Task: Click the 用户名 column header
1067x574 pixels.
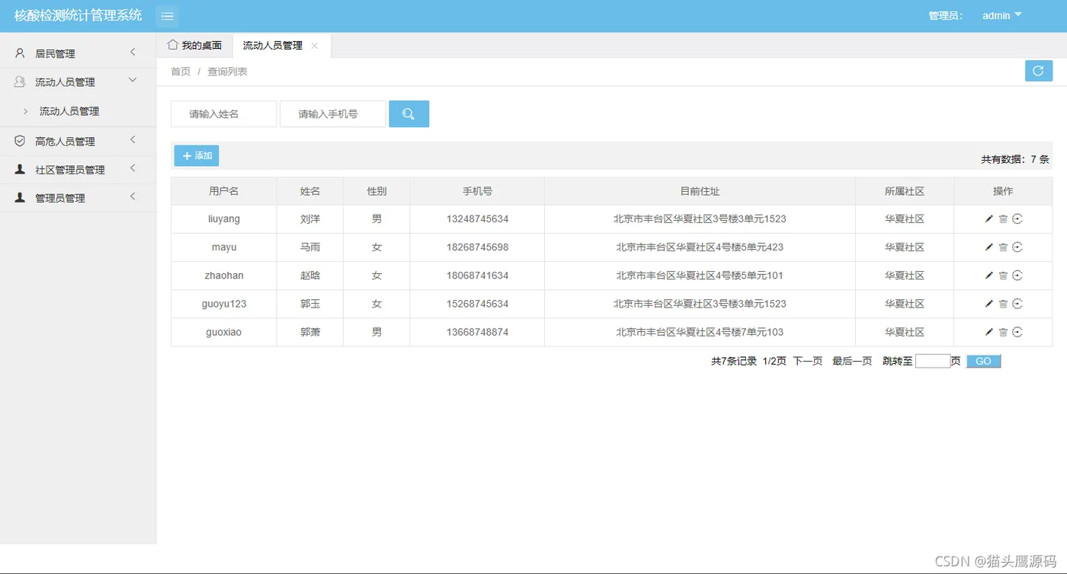Action: click(224, 191)
